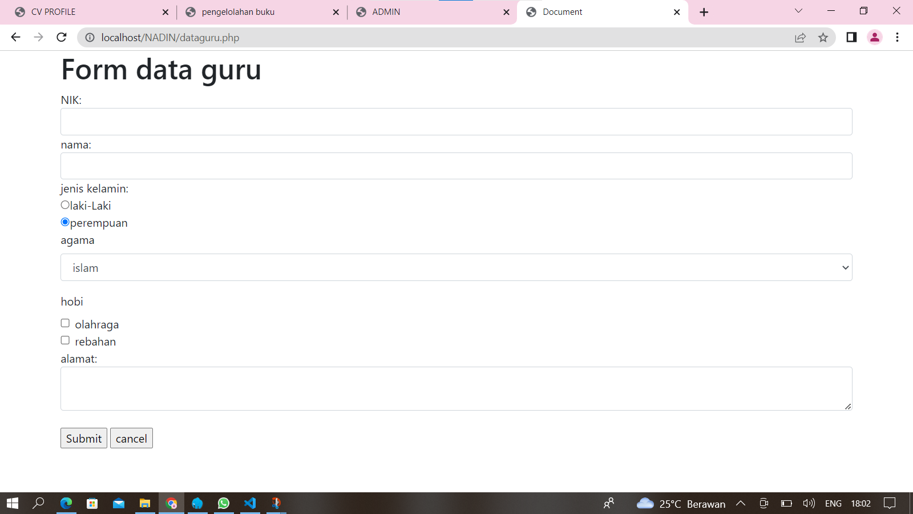Switch to the CV PROFILE tab

click(x=86, y=12)
